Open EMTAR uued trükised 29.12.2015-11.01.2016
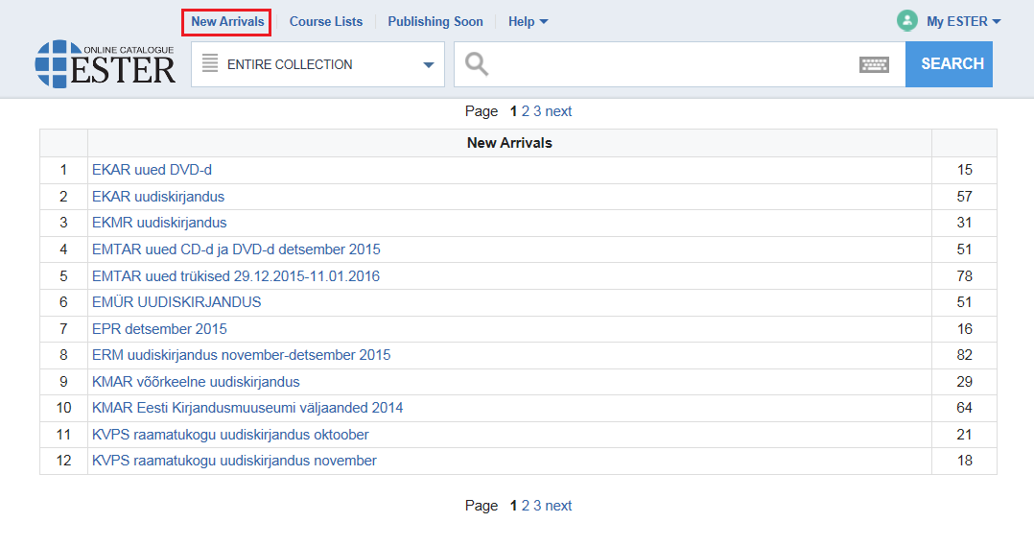 pos(235,275)
